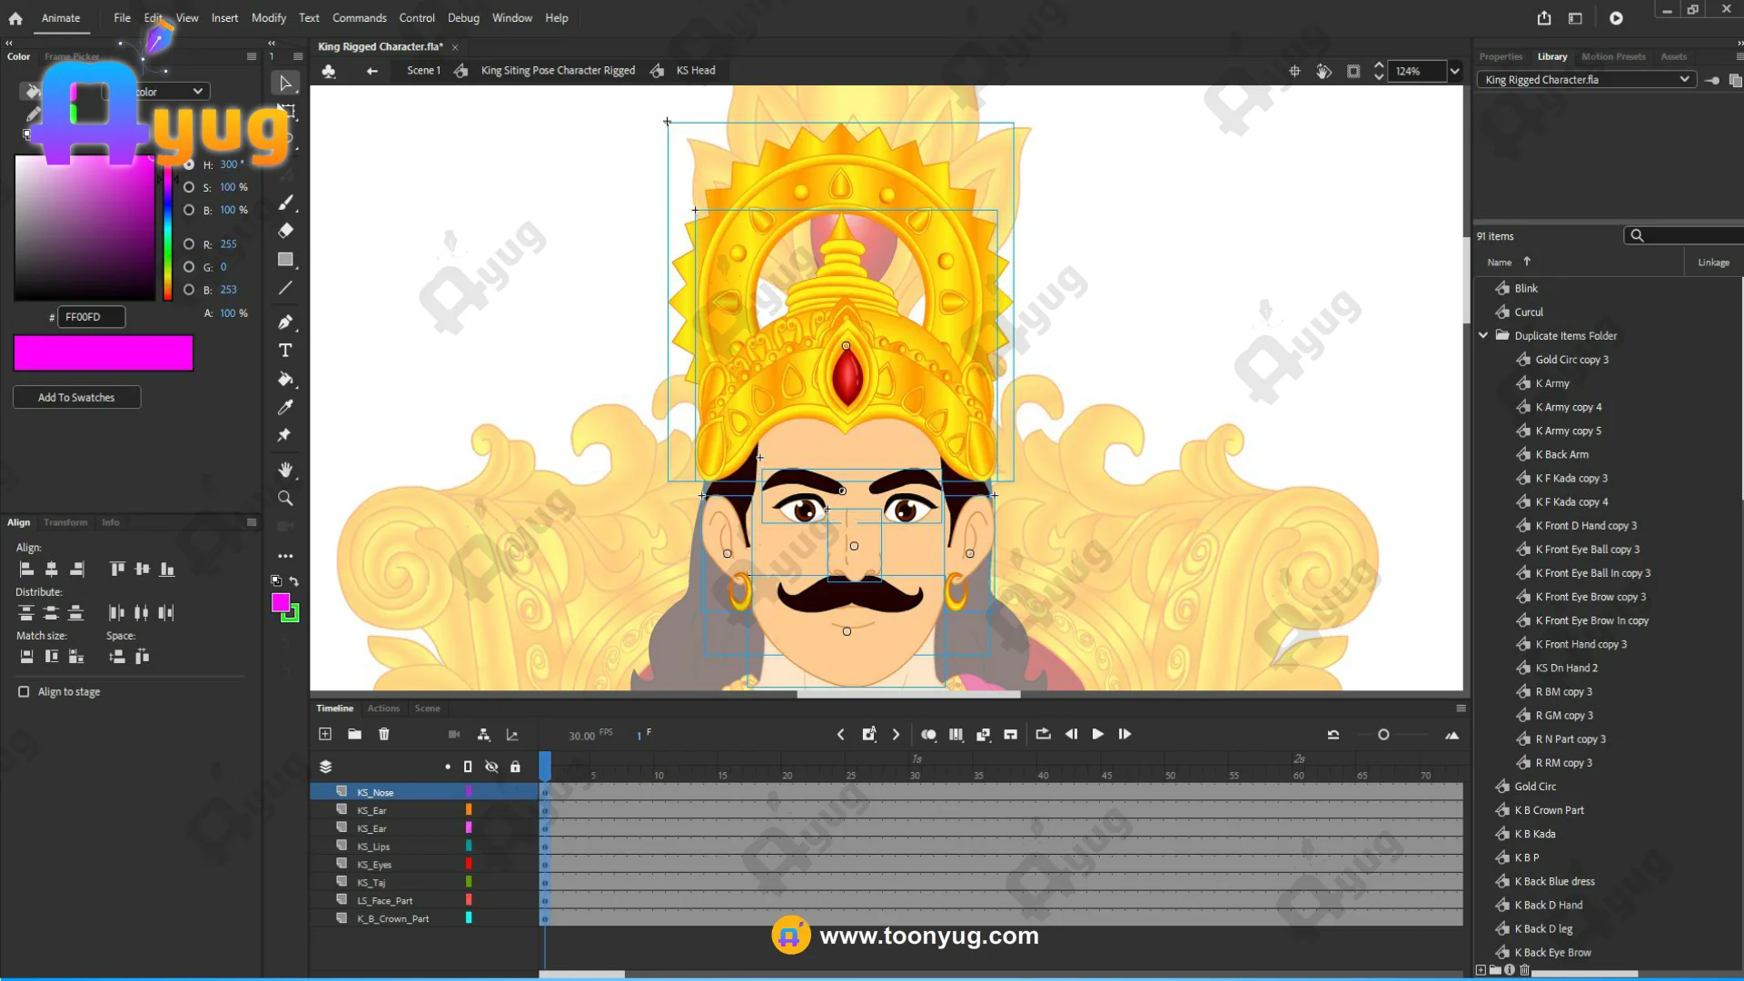Add a new layer in timeline
The image size is (1744, 981).
(x=325, y=734)
